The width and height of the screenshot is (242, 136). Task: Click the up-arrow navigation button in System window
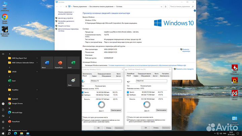coord(66,7)
